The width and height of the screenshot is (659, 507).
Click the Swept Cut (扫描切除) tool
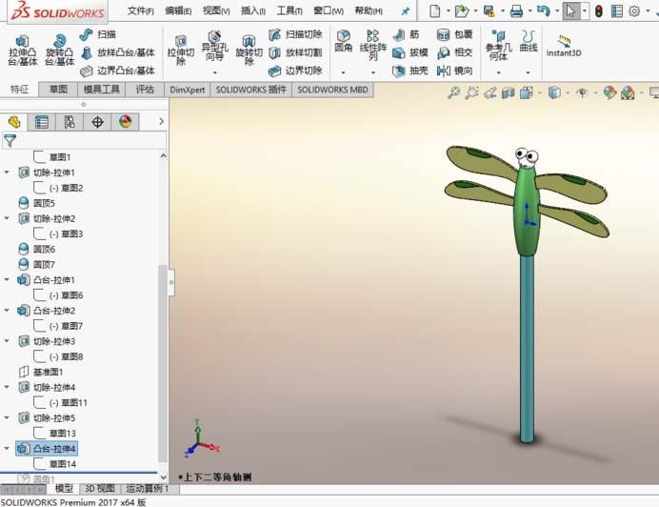pyautogui.click(x=295, y=34)
